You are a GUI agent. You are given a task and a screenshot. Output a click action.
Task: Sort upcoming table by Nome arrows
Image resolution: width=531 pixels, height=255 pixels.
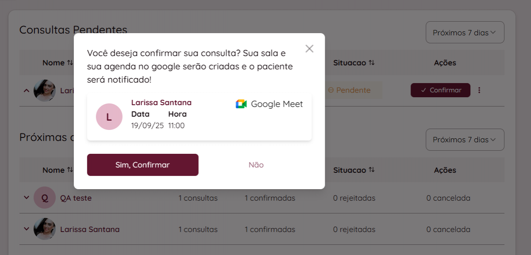pos(70,170)
